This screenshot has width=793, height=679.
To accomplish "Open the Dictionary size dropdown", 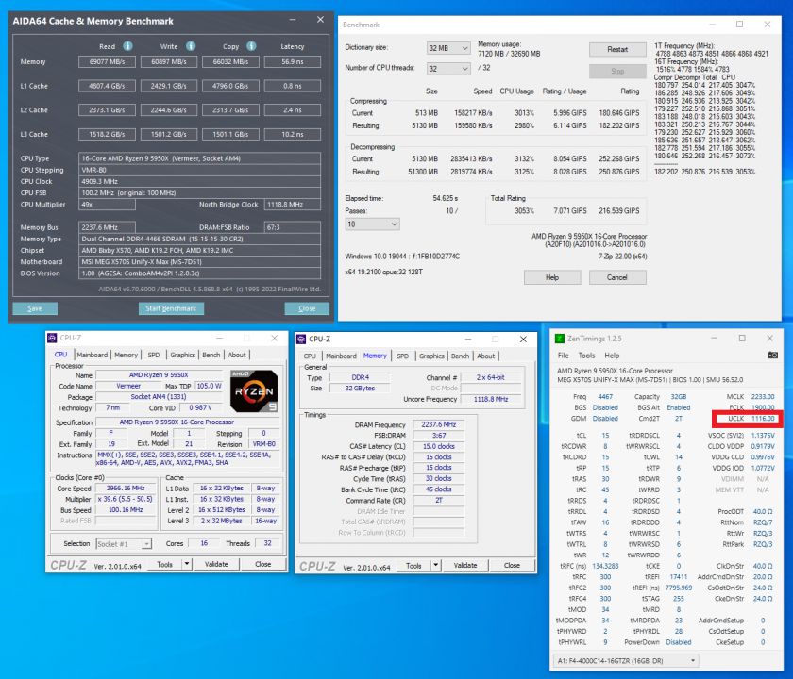I will pos(447,48).
